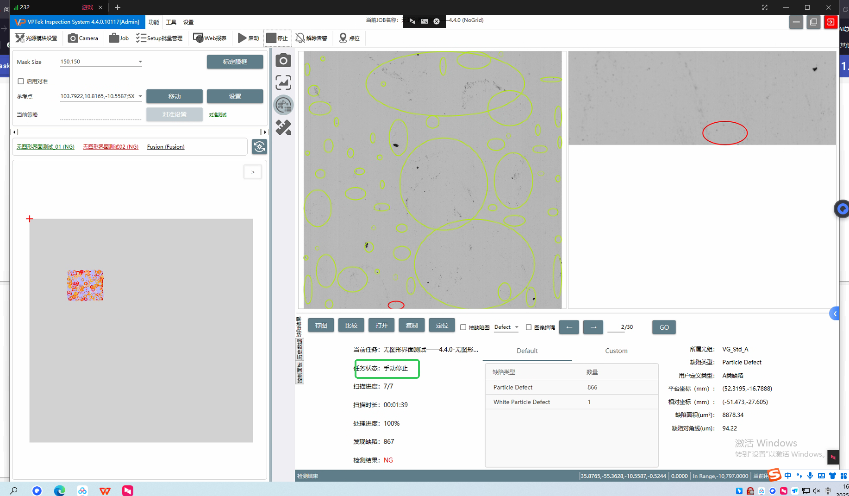Open the Edge browser in taskbar
This screenshot has height=496, width=849.
(x=60, y=490)
